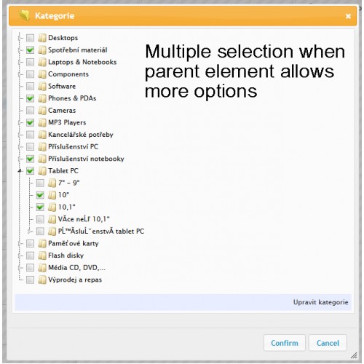Expand the Paměťové karty tree node
Viewport: 364px width, 364px height.
[x=20, y=243]
